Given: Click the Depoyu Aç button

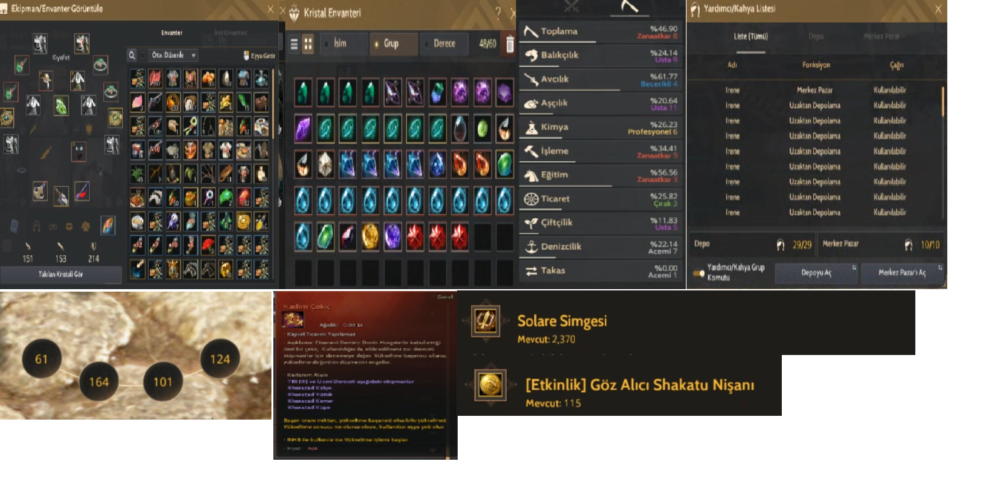Looking at the screenshot, I should (816, 273).
